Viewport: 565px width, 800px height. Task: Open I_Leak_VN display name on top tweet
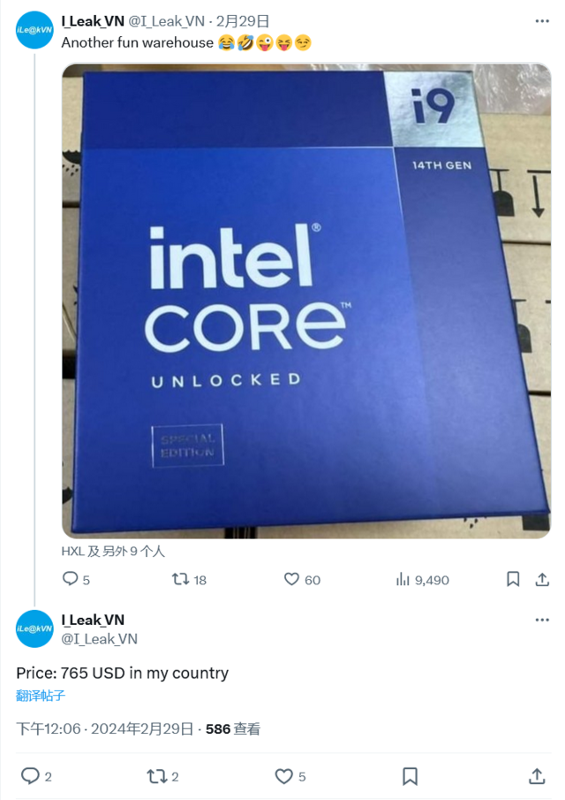tap(93, 21)
